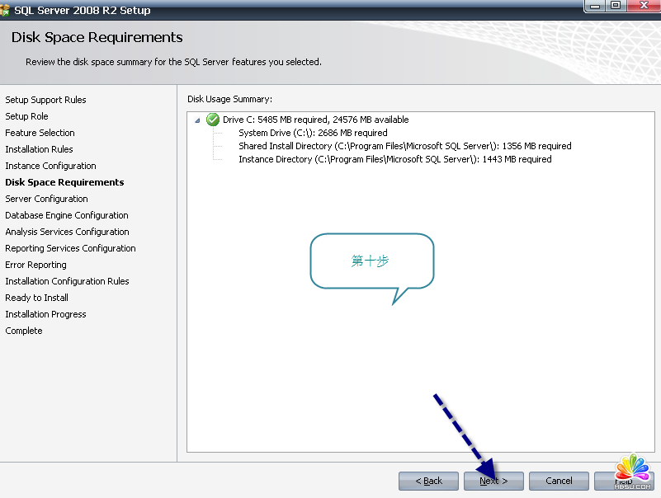
Task: Collapse the Drive C tree node
Action: pos(197,120)
